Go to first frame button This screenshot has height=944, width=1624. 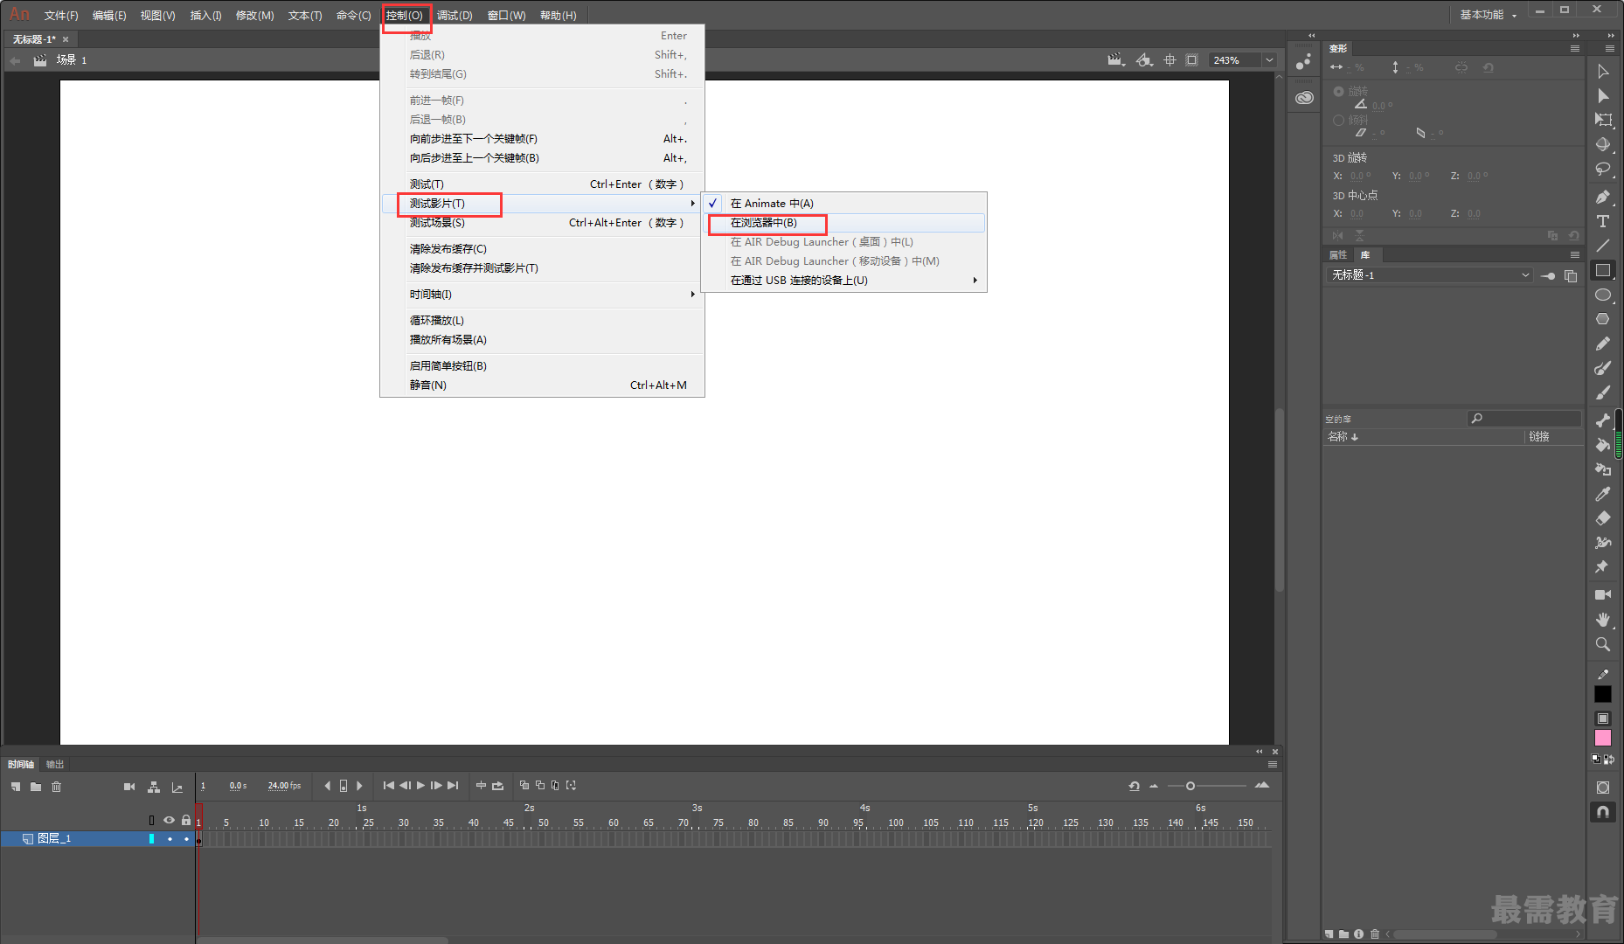(x=389, y=786)
